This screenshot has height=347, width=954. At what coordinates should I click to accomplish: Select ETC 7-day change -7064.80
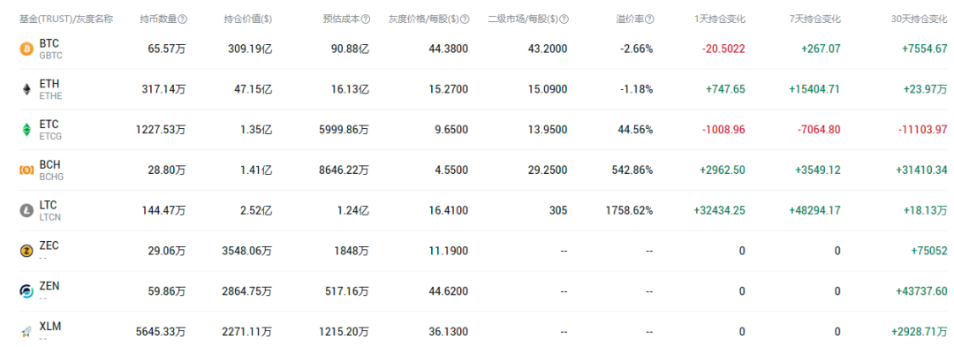point(819,130)
